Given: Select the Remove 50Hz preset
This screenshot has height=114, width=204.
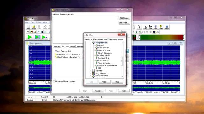Looking at the screenshot, I should click(x=104, y=58).
